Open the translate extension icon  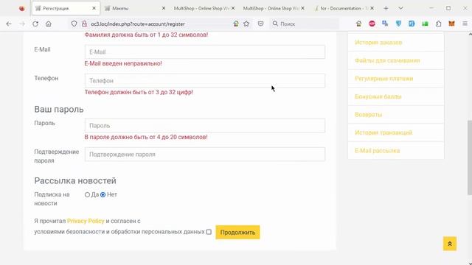click(x=385, y=24)
